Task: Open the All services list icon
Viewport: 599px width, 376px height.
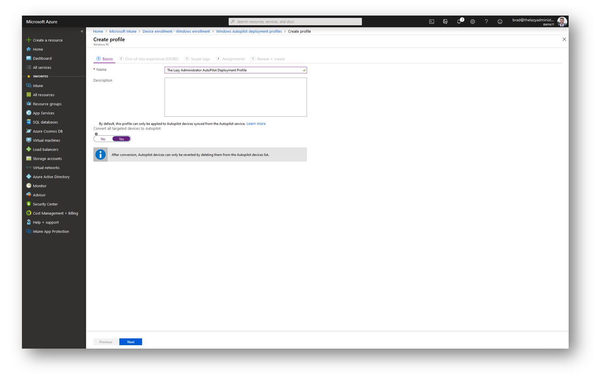Action: 29,67
